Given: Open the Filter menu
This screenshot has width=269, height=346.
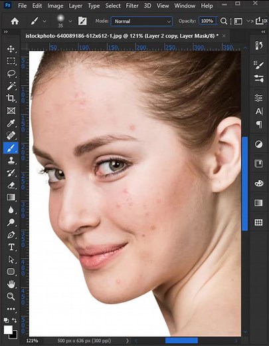Looking at the screenshot, I should coord(132,5).
